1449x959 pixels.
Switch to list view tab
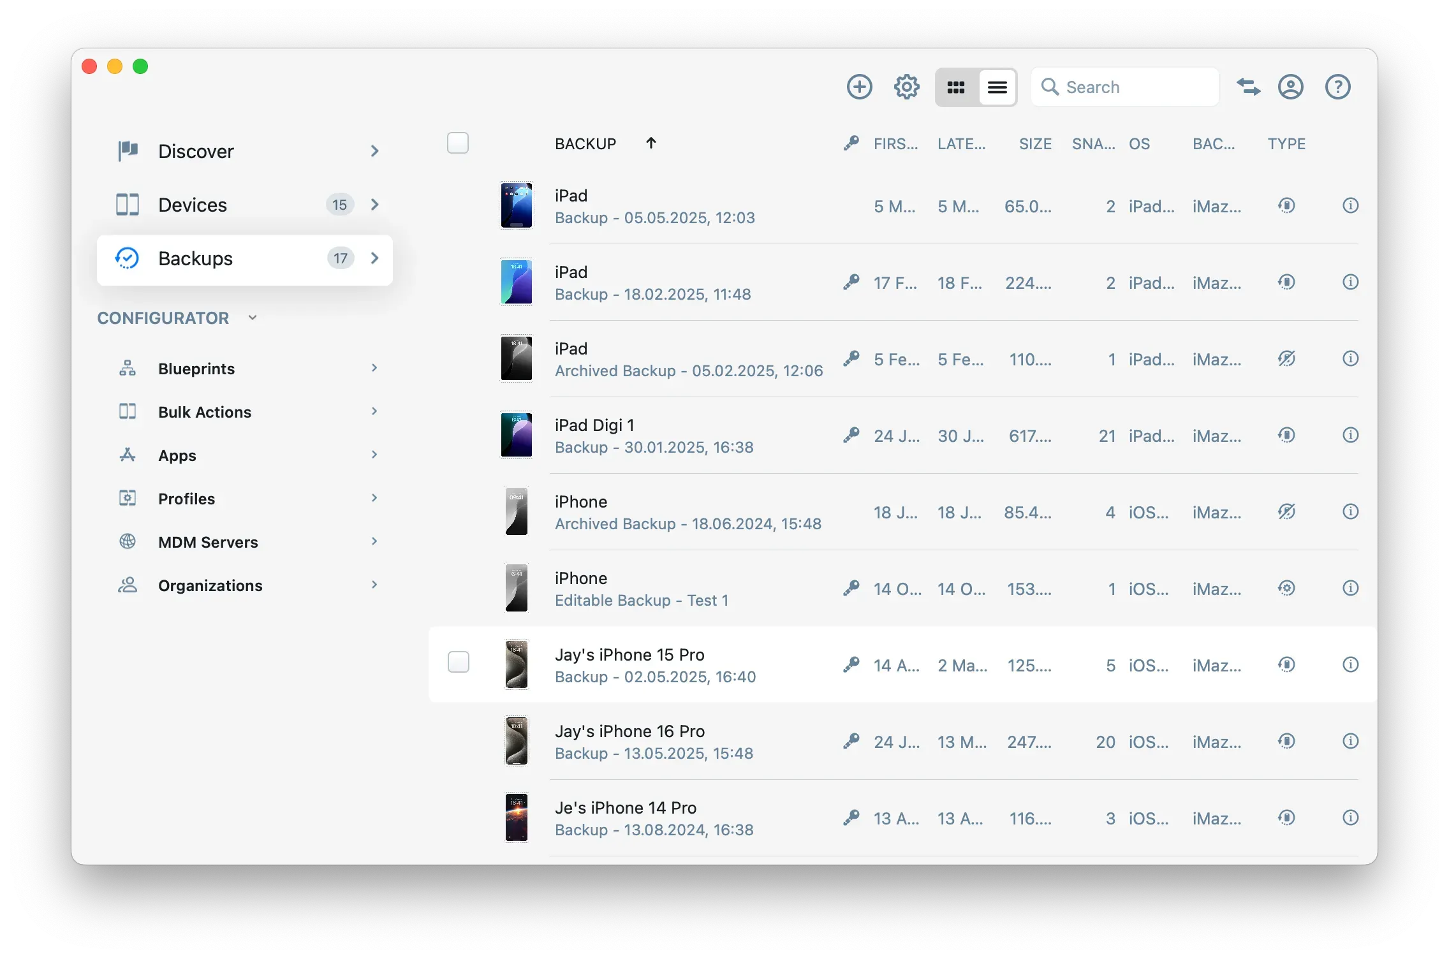point(997,87)
